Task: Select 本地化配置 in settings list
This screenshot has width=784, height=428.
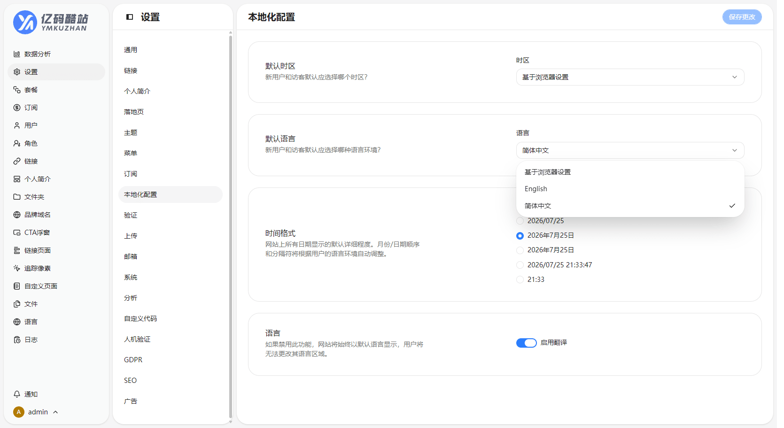Action: pos(171,195)
